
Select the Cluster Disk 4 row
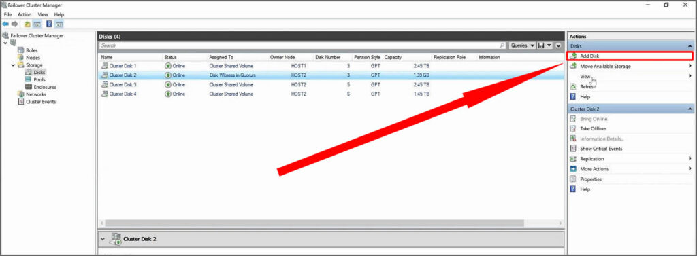tap(331, 94)
